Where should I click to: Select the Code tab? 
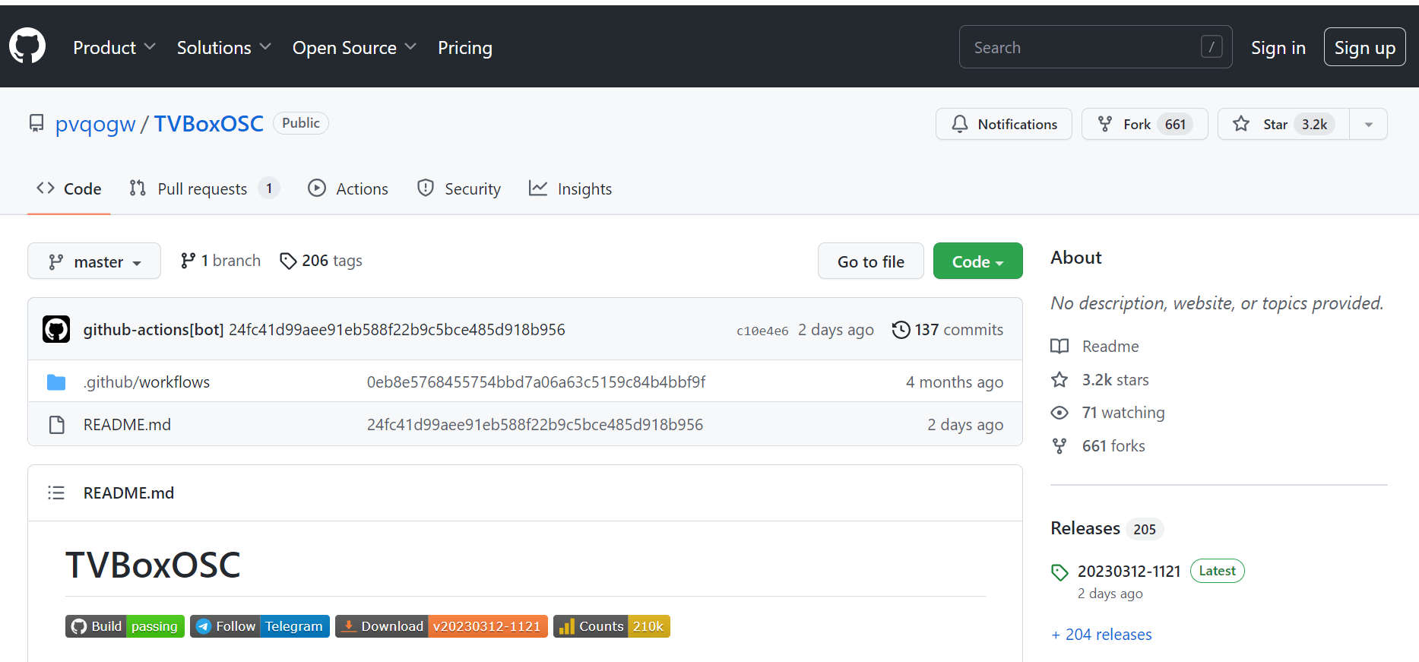tap(69, 188)
